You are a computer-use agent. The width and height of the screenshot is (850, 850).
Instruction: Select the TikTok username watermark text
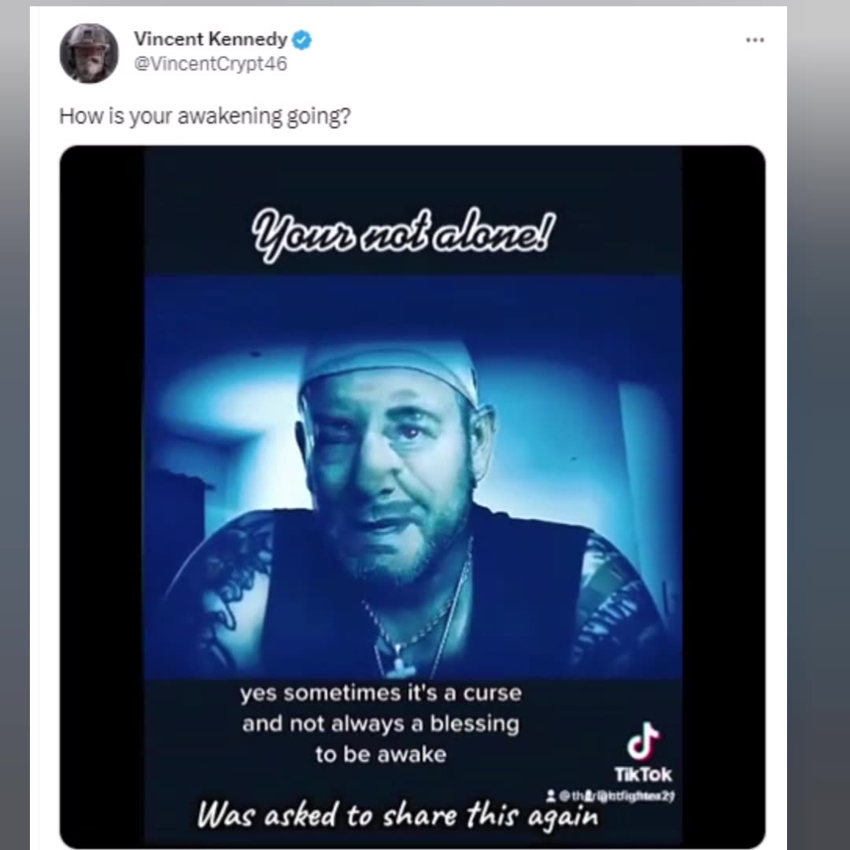click(x=616, y=796)
